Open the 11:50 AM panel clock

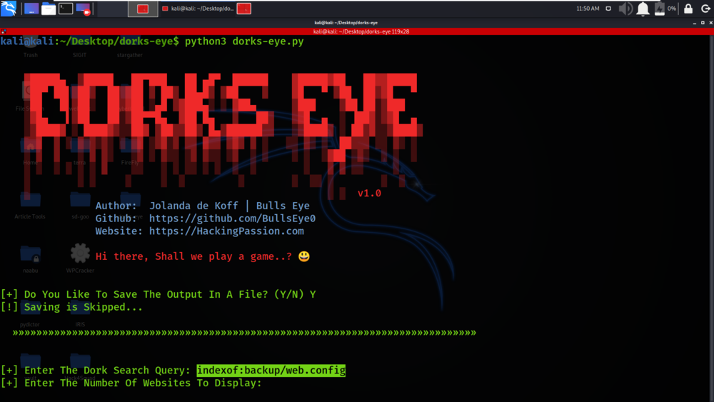tap(588, 9)
